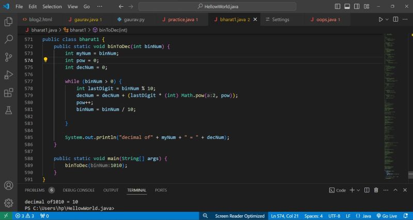Open the File menu
The width and height of the screenshot is (413, 220).
click(x=19, y=6)
